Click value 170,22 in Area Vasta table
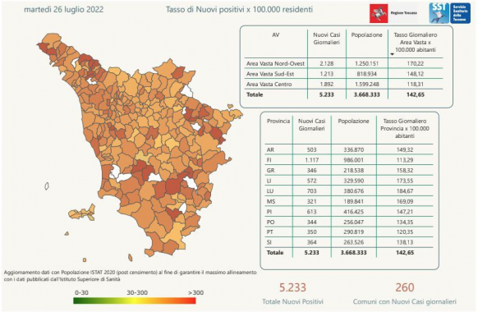Image resolution: width=478 pixels, height=312 pixels. click(416, 64)
